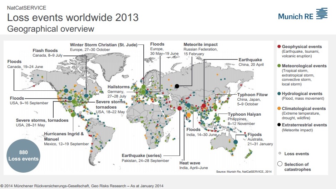Click the 'Selection of catastrophes' legend label
This screenshot has height=189, width=336.
(297, 167)
